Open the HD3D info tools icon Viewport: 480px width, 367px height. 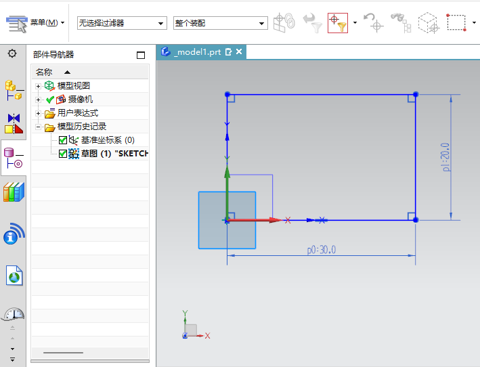point(14,234)
